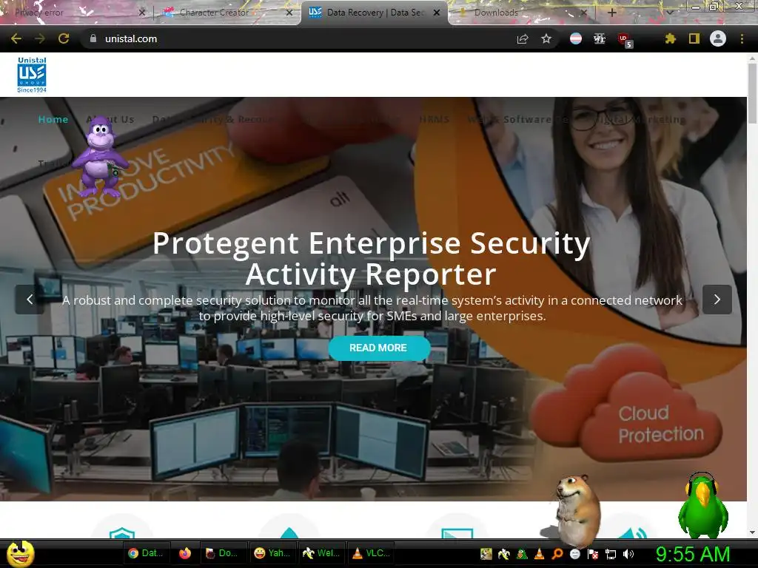Open the Digital Marketing nav item
The image size is (758, 568).
[639, 119]
